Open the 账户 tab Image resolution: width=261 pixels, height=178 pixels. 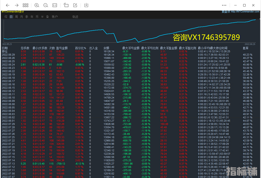click(55, 17)
